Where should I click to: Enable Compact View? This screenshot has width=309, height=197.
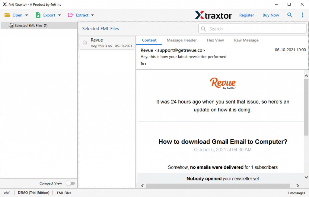point(70,183)
